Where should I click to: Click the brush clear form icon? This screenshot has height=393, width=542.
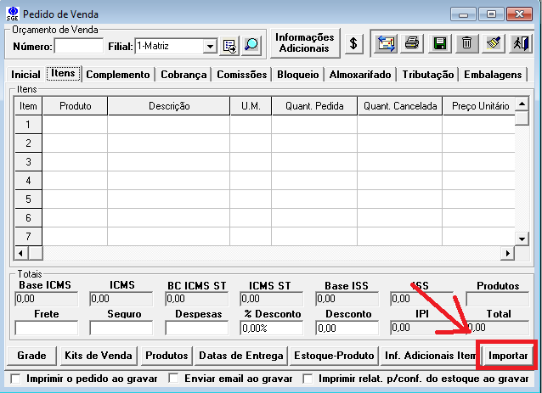(494, 42)
